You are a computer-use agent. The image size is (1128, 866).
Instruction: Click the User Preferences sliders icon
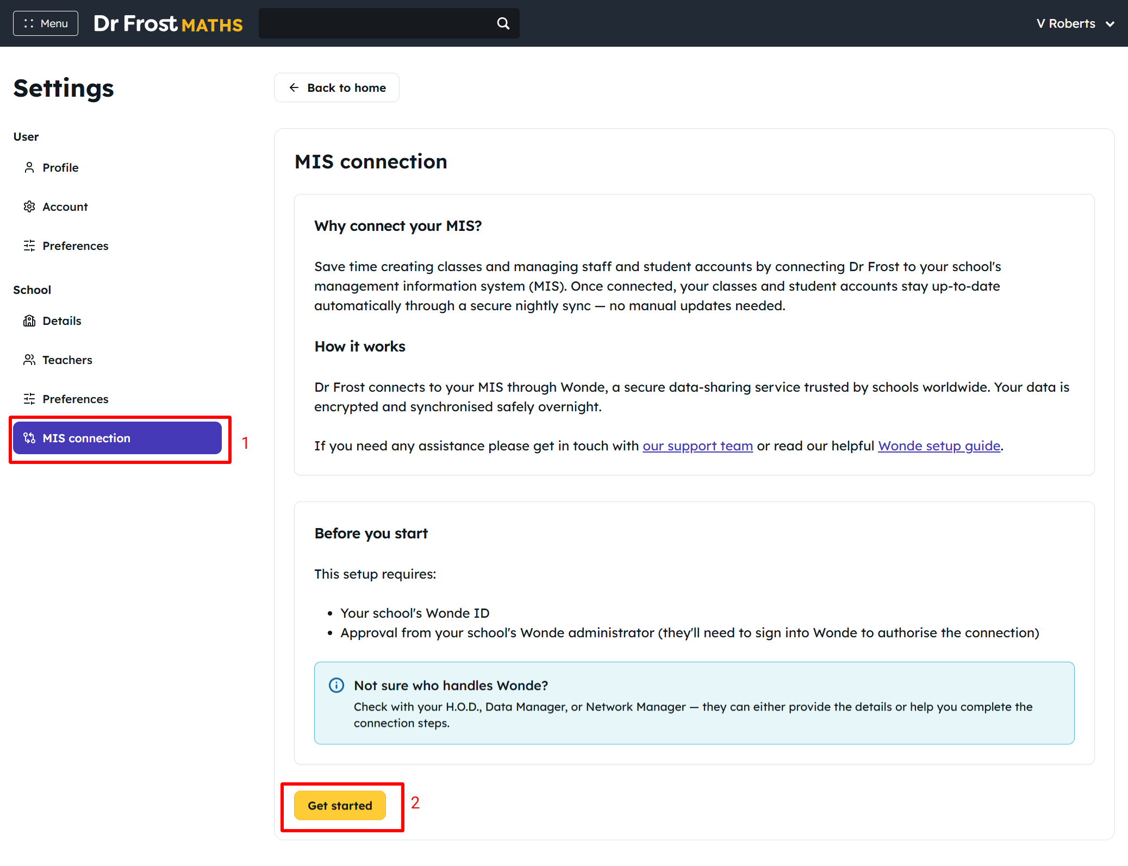click(29, 246)
